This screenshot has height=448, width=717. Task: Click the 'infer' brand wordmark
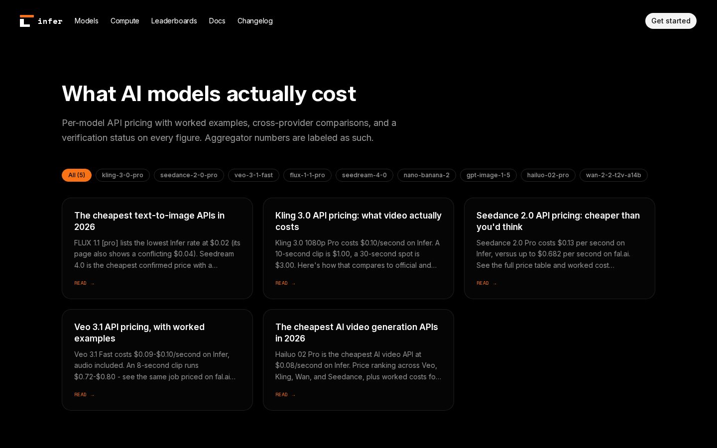(x=50, y=21)
